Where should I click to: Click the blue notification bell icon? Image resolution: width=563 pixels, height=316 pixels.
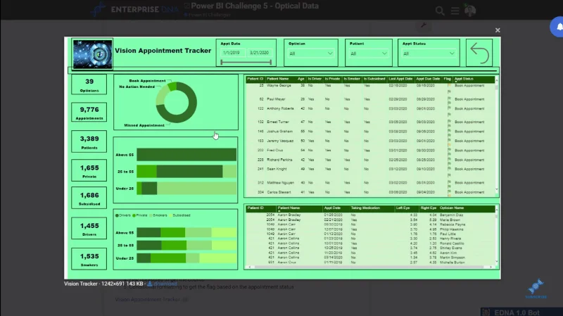click(x=558, y=27)
